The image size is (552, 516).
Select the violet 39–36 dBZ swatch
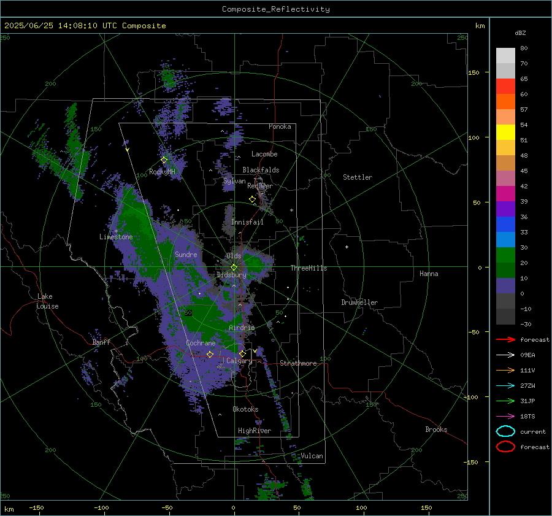tap(505, 209)
